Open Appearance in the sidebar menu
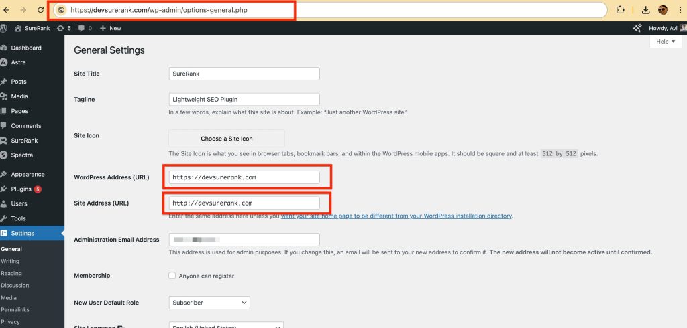The width and height of the screenshot is (687, 328). click(x=28, y=175)
